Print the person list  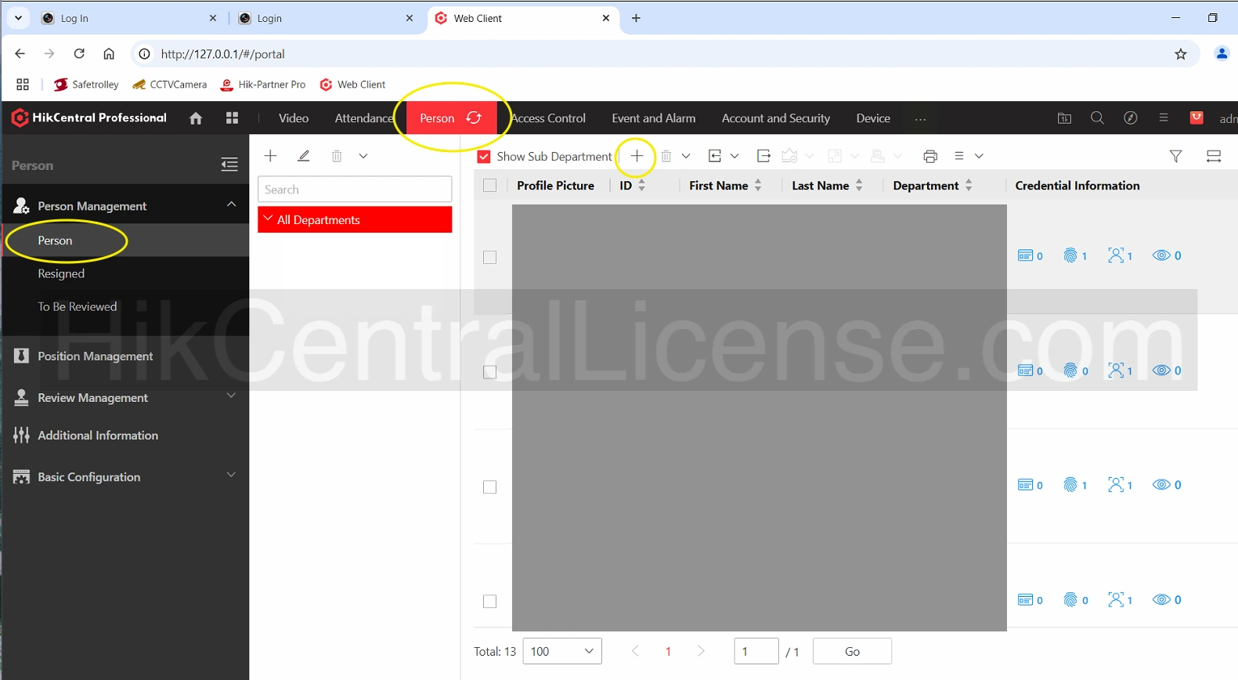930,156
